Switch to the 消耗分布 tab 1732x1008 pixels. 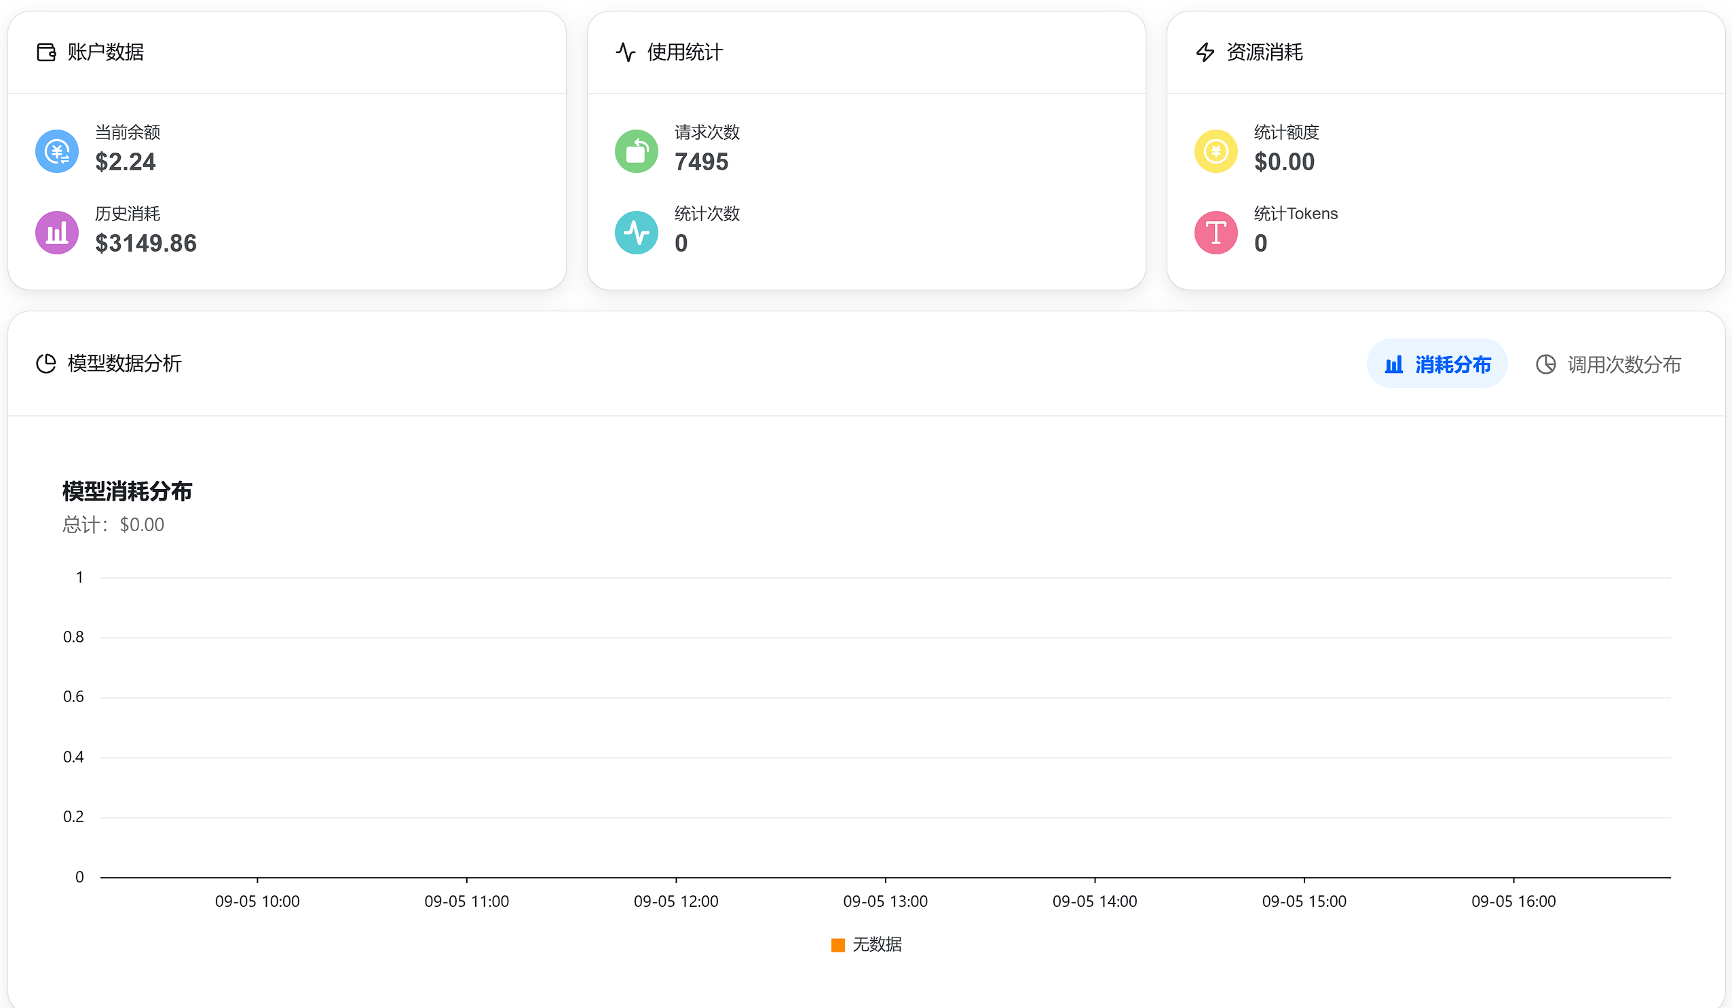tap(1437, 364)
